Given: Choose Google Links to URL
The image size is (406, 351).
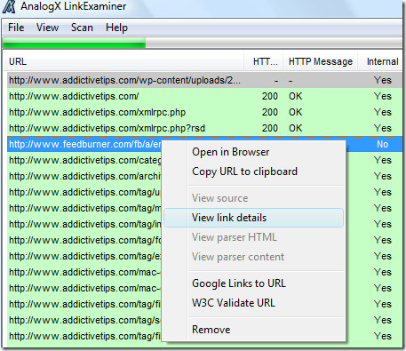Looking at the screenshot, I should pos(254,283).
